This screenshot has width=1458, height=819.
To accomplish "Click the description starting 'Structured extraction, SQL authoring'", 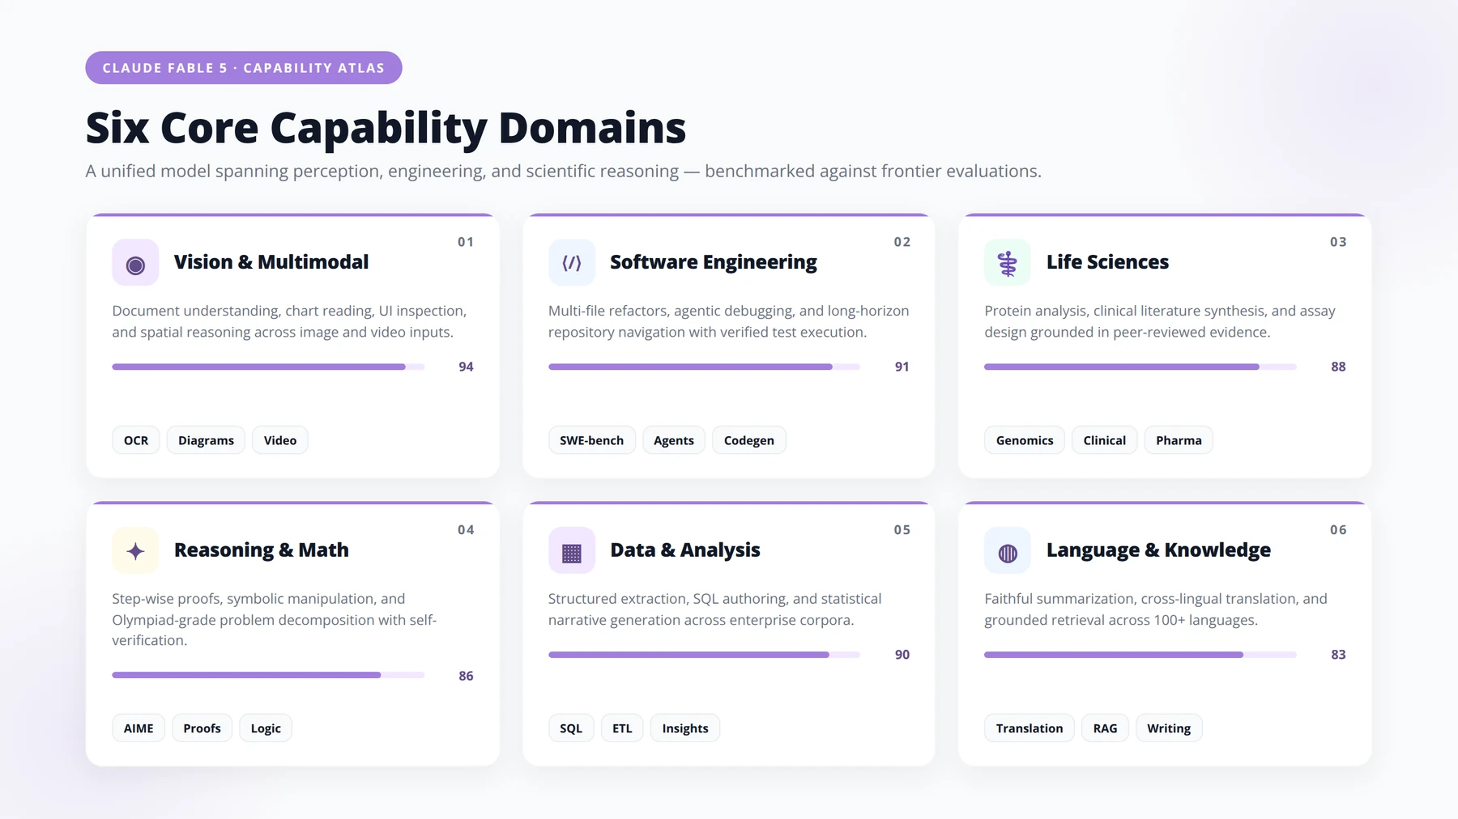I will pos(715,609).
